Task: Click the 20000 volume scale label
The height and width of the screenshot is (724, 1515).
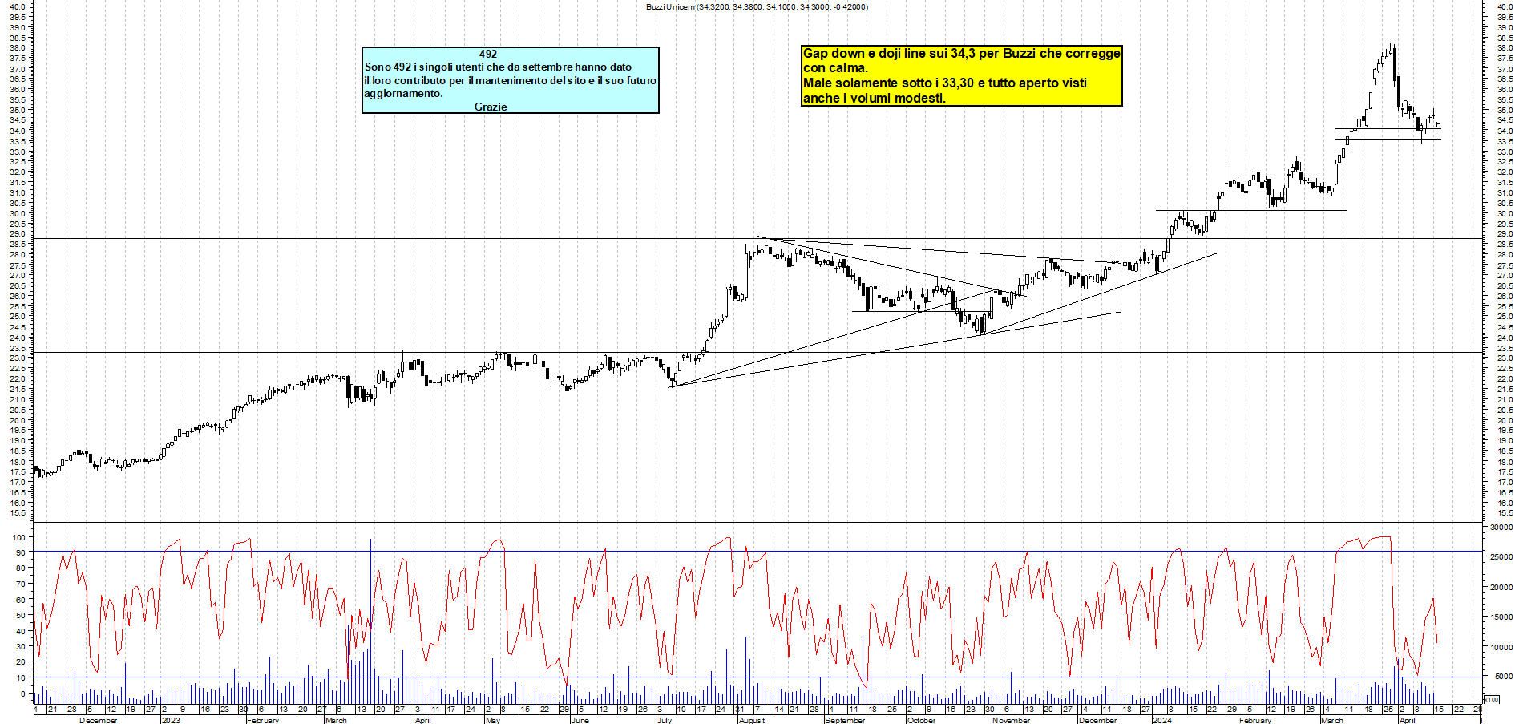Action: [1501, 587]
